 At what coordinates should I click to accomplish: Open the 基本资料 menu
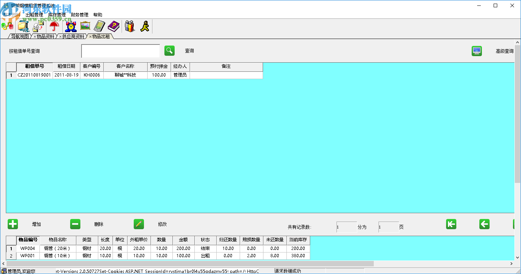click(x=12, y=15)
